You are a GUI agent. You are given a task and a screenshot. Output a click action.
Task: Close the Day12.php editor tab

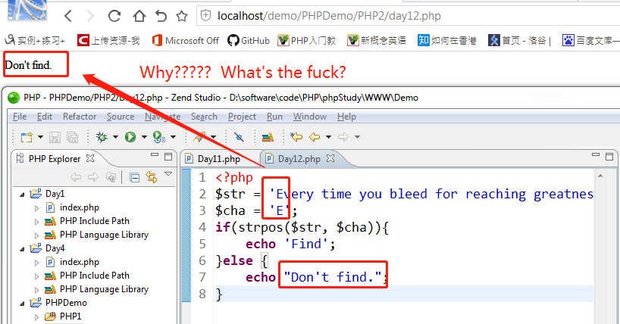[x=330, y=158]
